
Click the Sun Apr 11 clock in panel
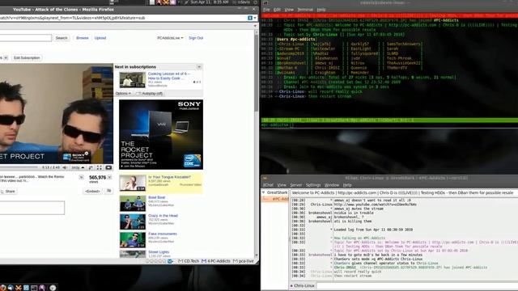pyautogui.click(x=210, y=2)
